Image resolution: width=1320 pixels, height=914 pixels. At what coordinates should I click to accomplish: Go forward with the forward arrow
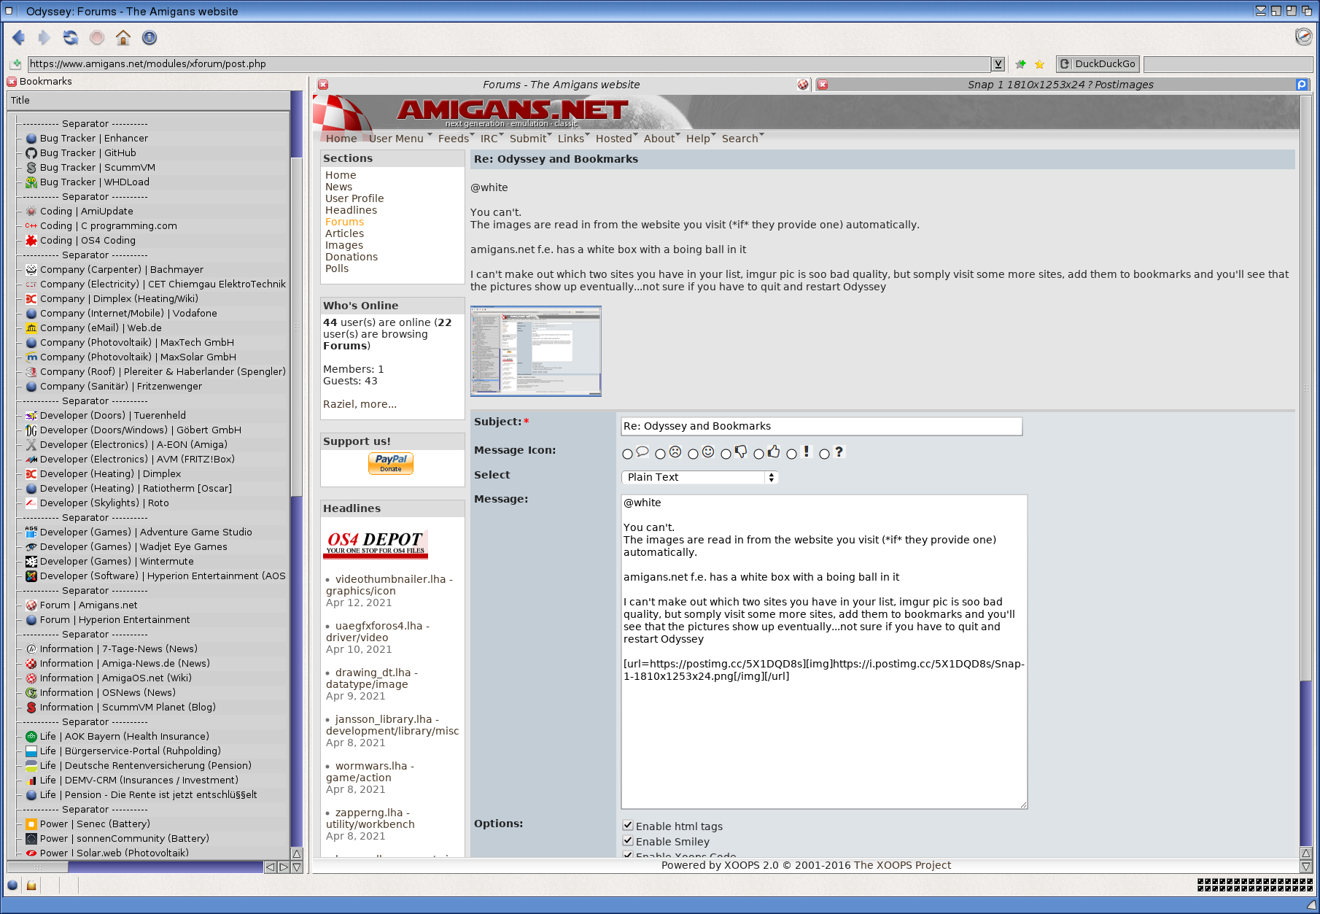(x=44, y=37)
